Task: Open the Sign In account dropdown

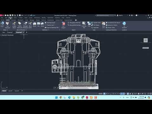Action: [120, 16]
